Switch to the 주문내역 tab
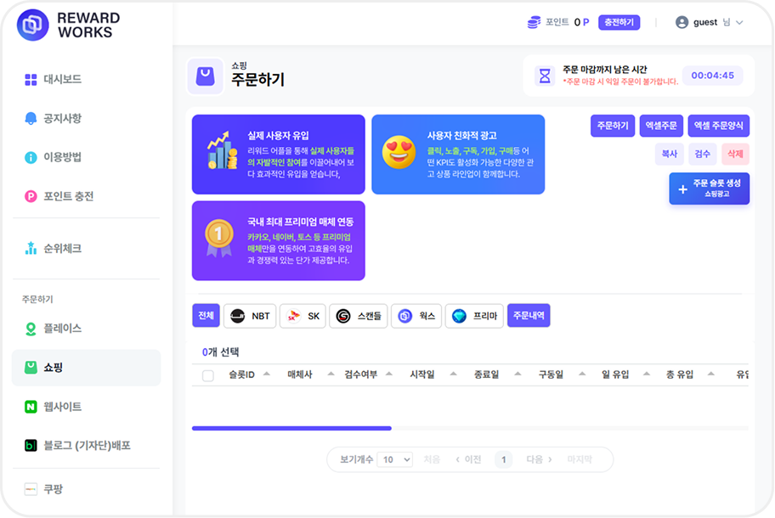Image resolution: width=775 pixels, height=518 pixels. 529,316
